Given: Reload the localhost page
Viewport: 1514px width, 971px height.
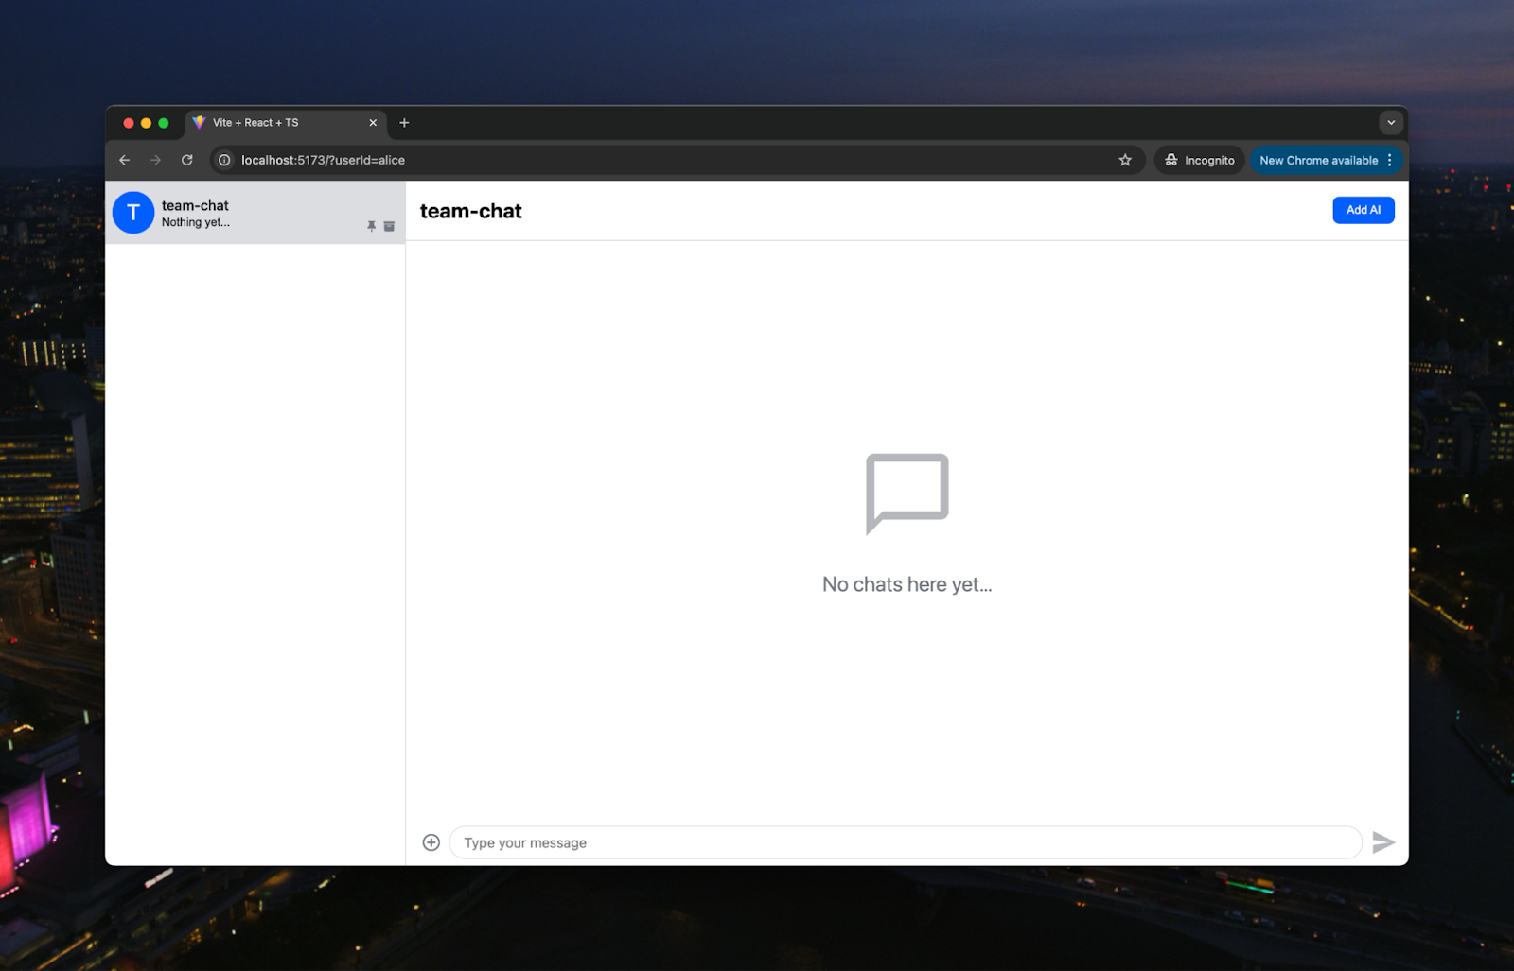Looking at the screenshot, I should [x=187, y=160].
